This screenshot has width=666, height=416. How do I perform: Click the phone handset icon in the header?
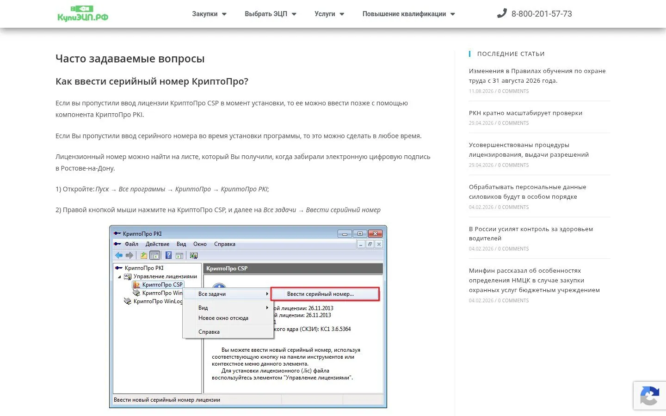pos(502,13)
